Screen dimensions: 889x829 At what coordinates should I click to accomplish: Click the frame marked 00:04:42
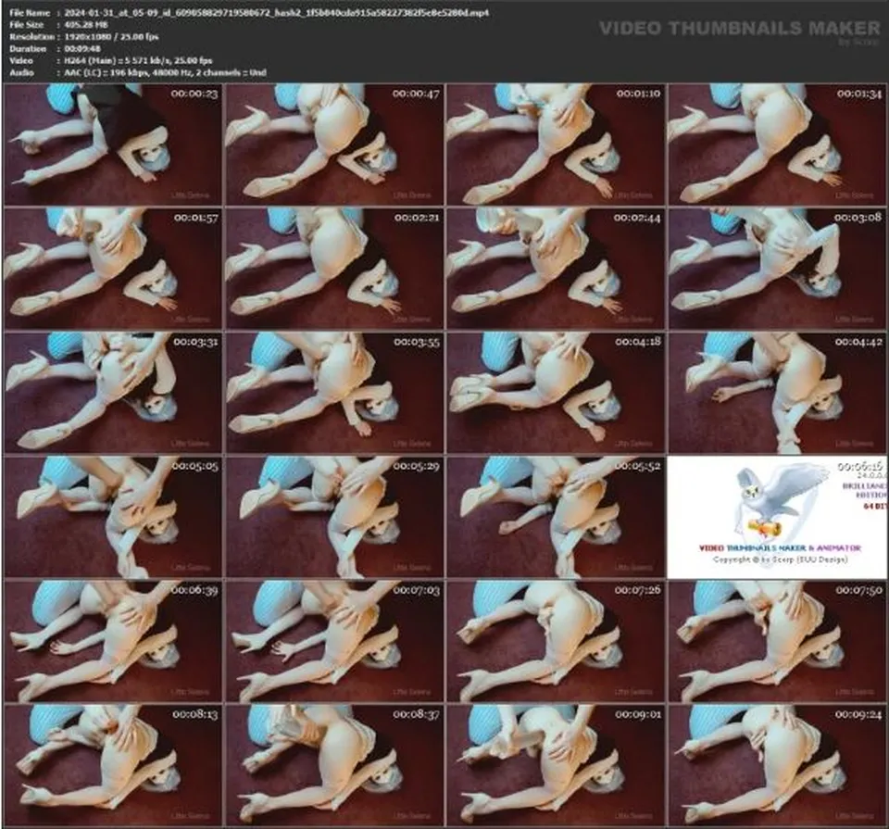[777, 393]
